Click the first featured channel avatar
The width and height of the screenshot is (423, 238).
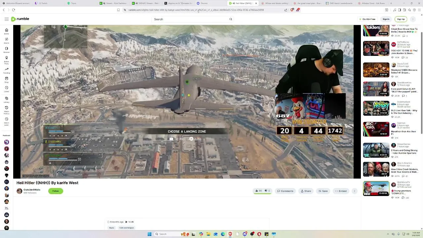[7, 142]
